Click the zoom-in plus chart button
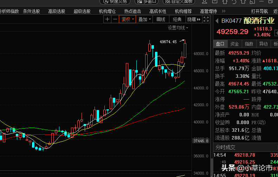The image size is (278, 177). point(107,19)
